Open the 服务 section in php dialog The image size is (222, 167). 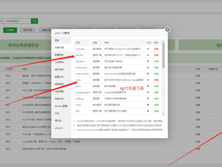point(61,40)
